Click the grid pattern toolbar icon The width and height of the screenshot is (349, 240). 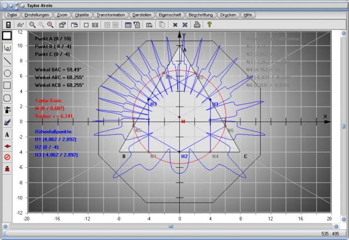(95, 25)
